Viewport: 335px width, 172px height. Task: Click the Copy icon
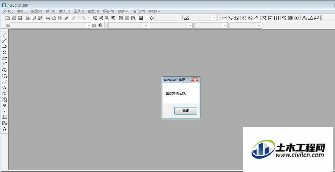tap(54, 18)
